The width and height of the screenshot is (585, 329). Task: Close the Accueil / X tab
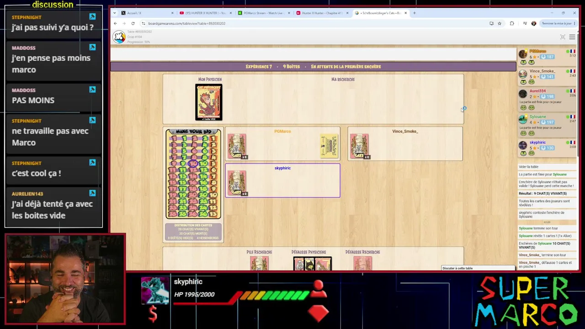[172, 13]
